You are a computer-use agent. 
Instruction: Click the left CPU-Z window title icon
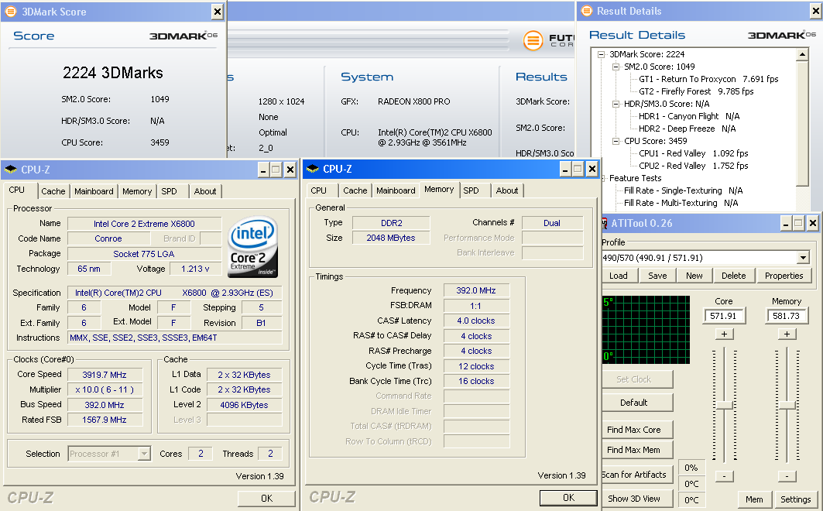11,170
